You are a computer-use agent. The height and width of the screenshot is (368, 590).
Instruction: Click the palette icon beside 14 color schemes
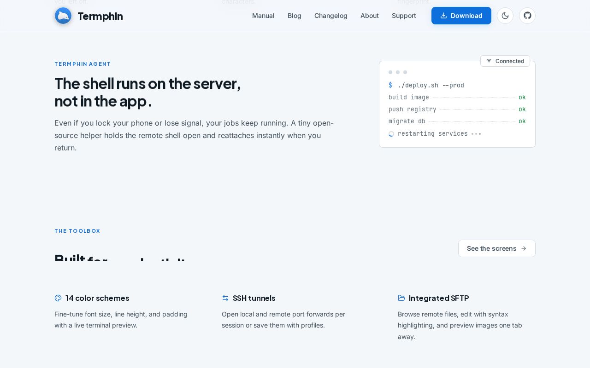pos(58,298)
